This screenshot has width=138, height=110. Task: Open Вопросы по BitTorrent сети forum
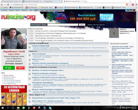pos(49,77)
